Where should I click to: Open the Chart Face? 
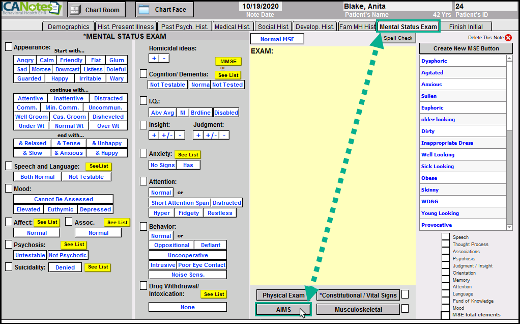(x=164, y=9)
